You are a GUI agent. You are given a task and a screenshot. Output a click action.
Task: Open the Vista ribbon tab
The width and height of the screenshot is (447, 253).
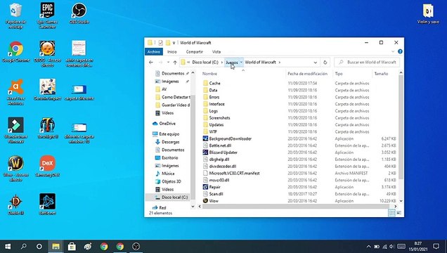[216, 51]
